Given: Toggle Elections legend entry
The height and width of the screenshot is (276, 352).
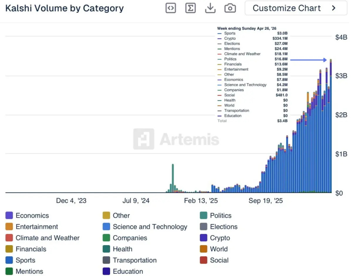Looking at the screenshot, I should (224, 227).
